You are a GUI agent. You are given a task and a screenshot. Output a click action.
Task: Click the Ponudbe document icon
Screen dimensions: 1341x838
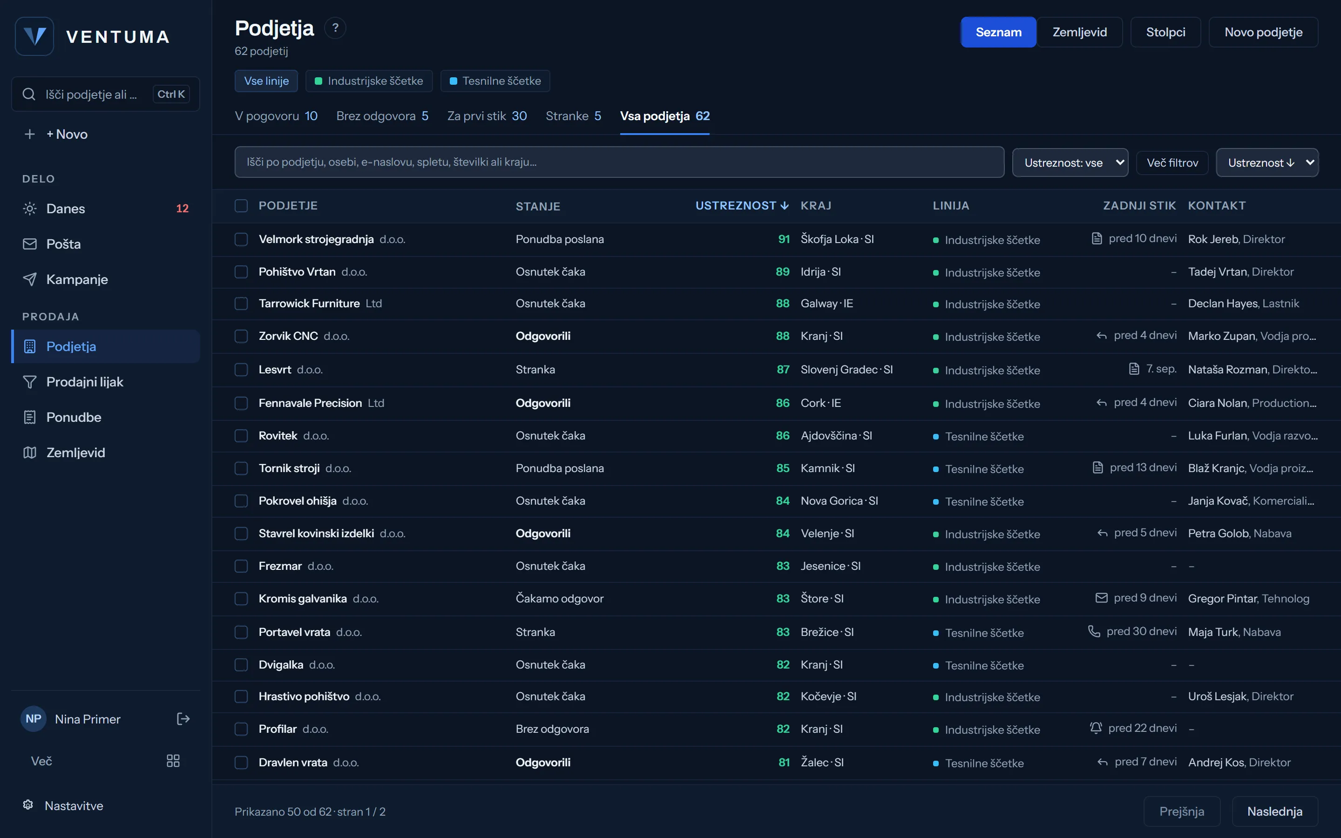coord(30,417)
